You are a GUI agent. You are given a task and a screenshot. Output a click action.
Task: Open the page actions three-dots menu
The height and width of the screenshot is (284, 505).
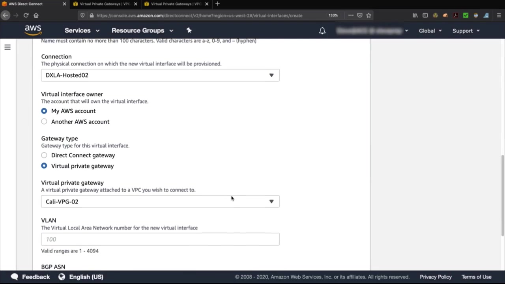[x=351, y=15]
